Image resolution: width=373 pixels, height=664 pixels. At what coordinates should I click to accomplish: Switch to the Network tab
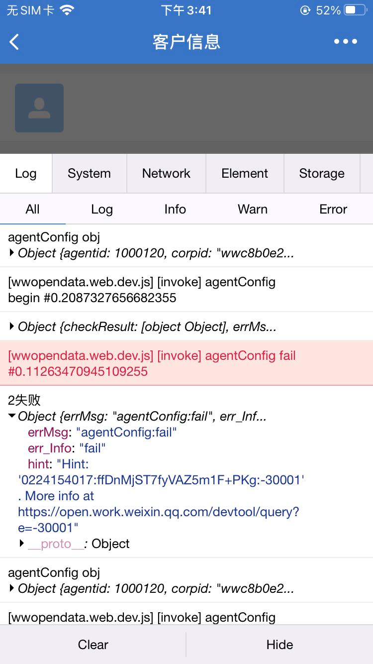coord(166,173)
